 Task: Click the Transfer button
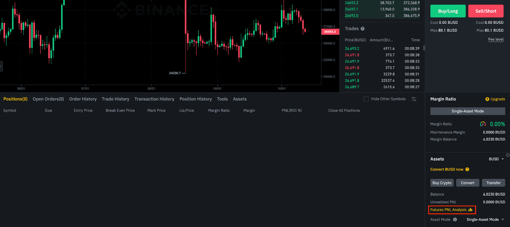coord(493,183)
